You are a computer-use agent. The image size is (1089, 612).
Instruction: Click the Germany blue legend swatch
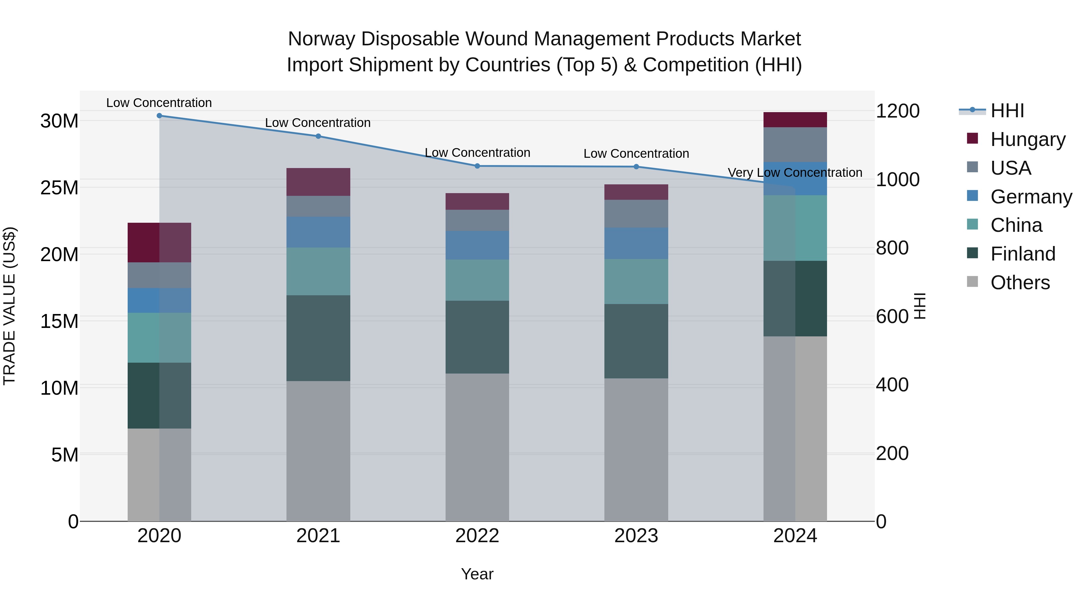point(972,196)
